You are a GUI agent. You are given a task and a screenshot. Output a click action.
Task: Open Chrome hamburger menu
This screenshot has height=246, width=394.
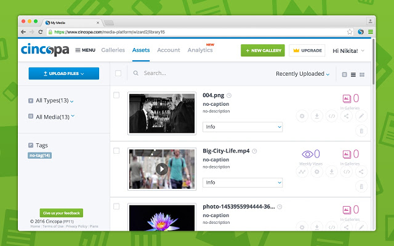coord(371,32)
